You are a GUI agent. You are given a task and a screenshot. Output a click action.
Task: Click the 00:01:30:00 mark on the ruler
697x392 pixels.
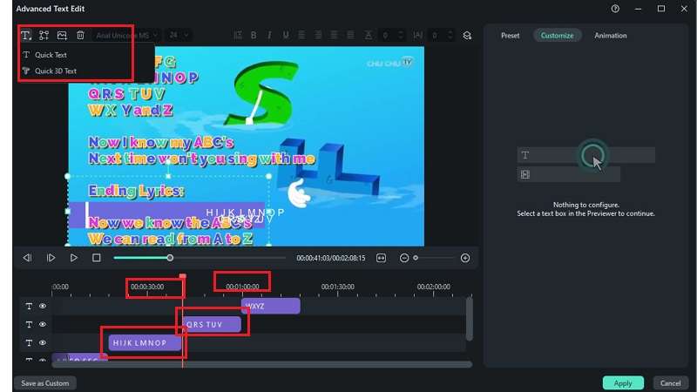coord(337,287)
